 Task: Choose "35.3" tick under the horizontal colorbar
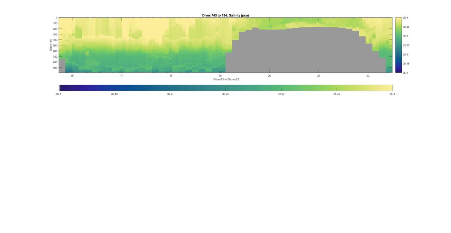(281, 94)
